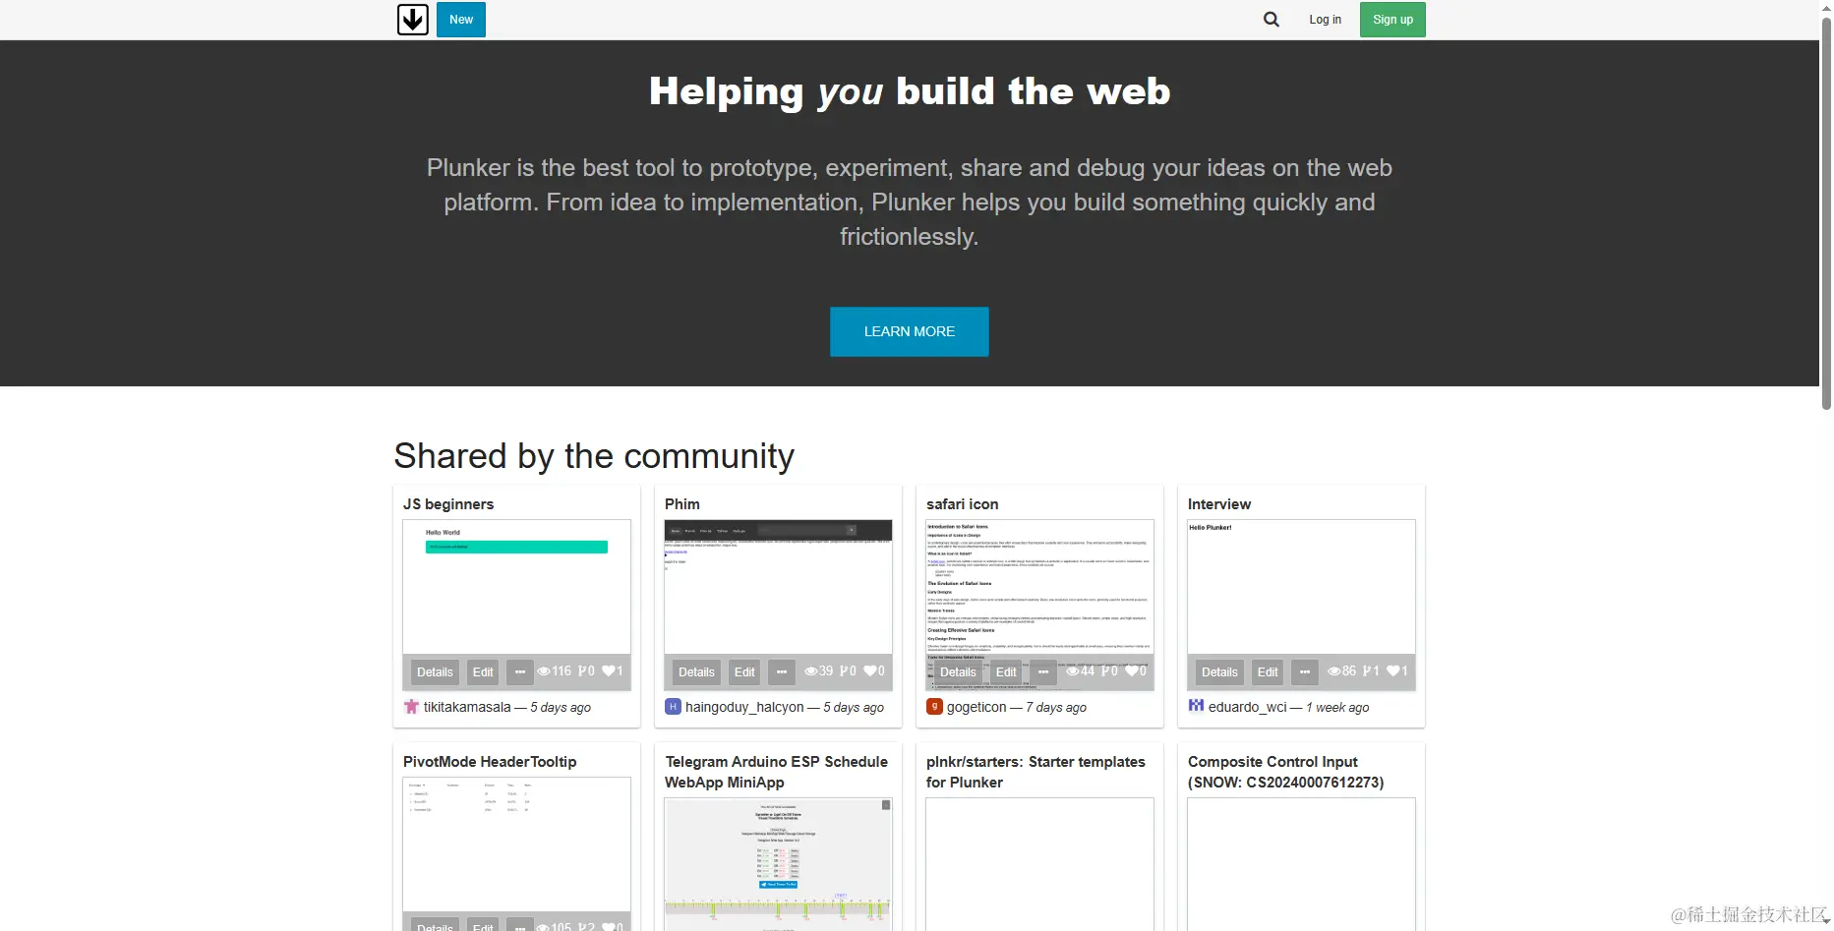Image resolution: width=1834 pixels, height=931 pixels.
Task: Open plnkr/starters Starter templates title
Action: [1035, 772]
